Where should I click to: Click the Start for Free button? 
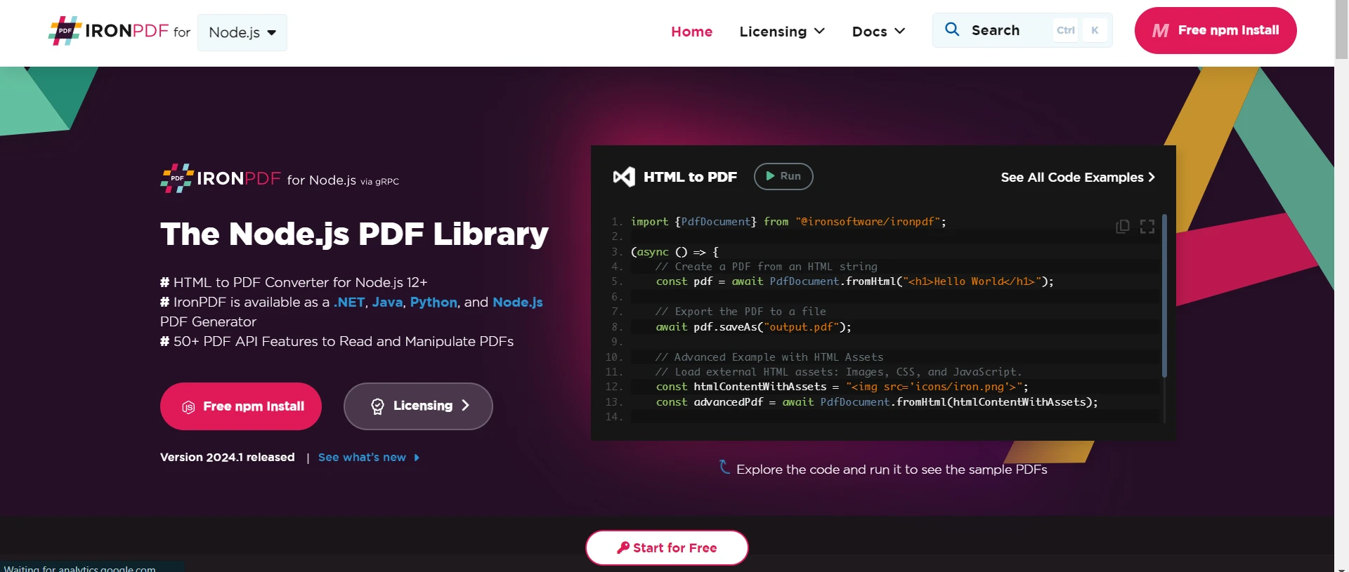tap(667, 547)
